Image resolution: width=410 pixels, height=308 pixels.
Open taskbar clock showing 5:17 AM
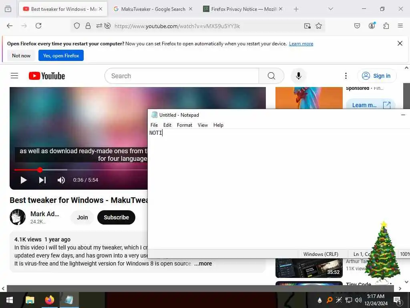(x=376, y=300)
